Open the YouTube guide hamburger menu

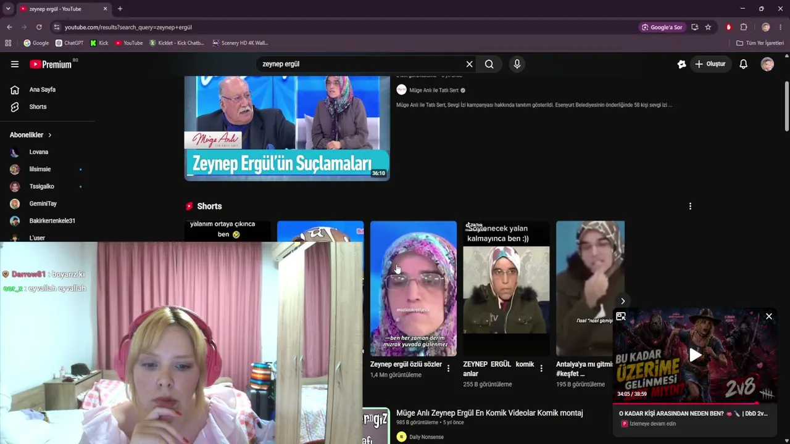click(x=15, y=64)
